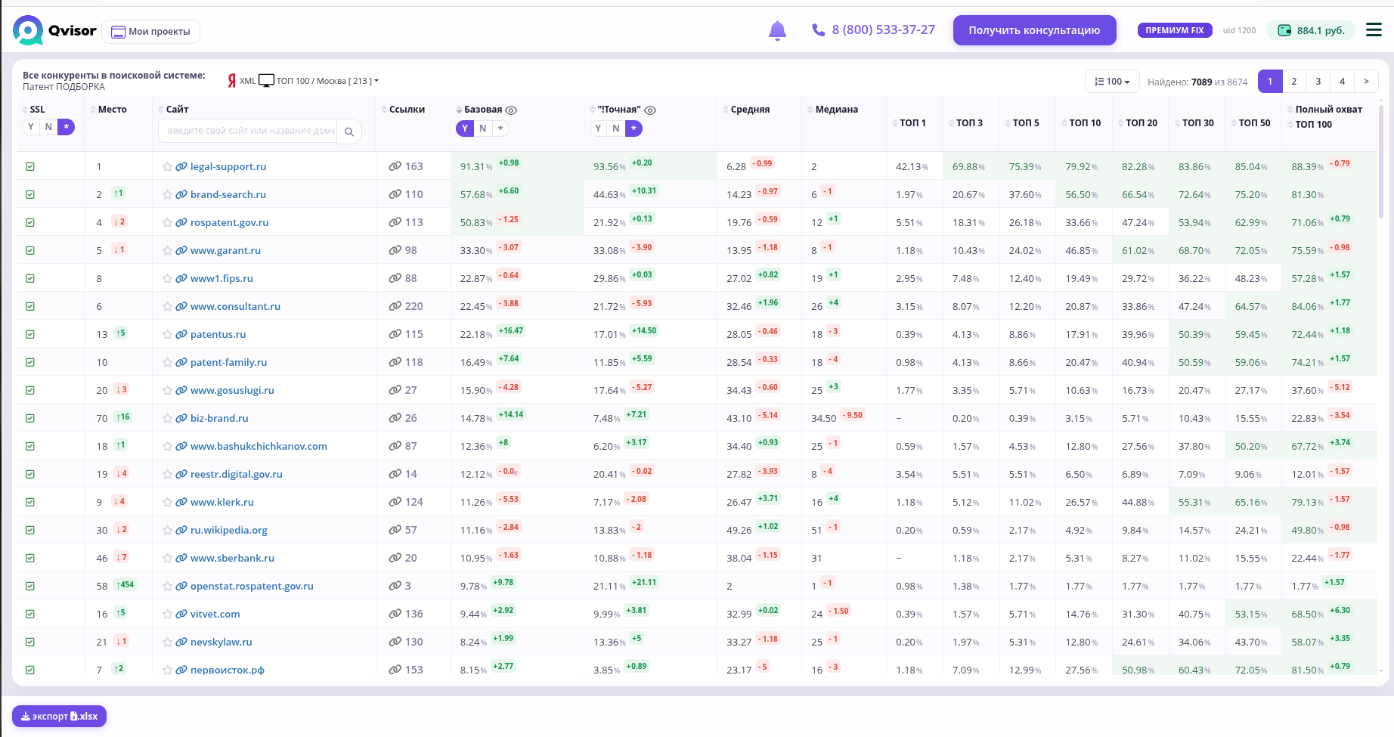Screen dimensions: 1394x737
Task: Star www.klerk.ru as favorite
Action: [167, 503]
